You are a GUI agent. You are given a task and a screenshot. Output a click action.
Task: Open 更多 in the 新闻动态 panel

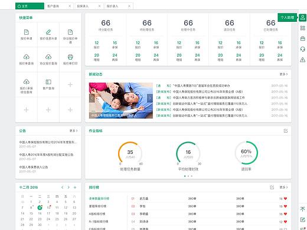(x=283, y=74)
